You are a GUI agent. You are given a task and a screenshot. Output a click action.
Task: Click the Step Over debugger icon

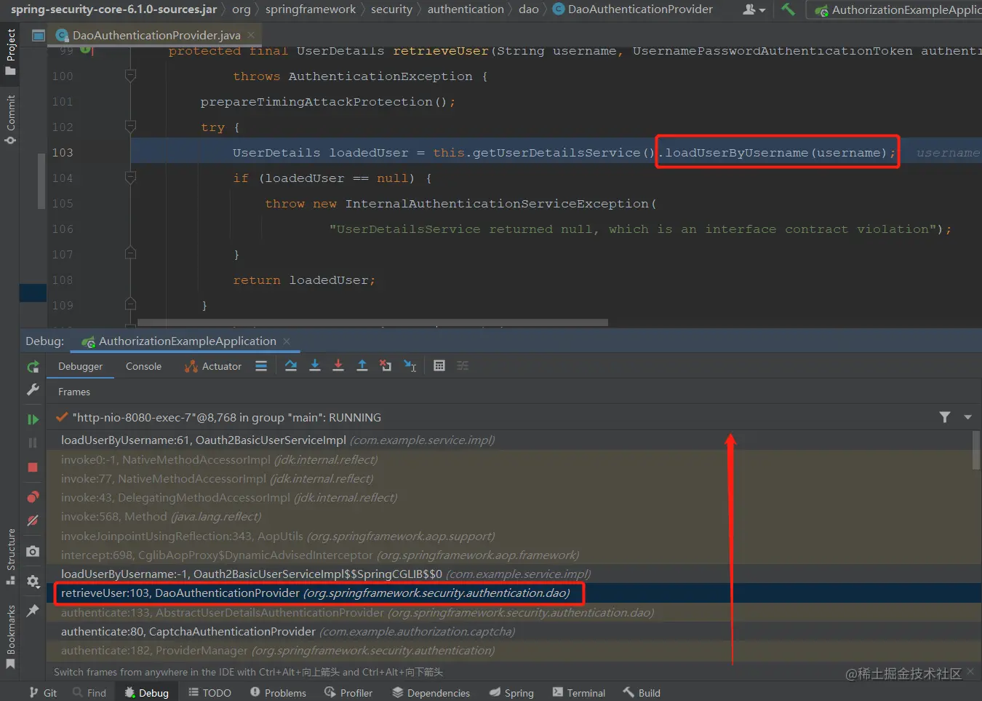[291, 366]
